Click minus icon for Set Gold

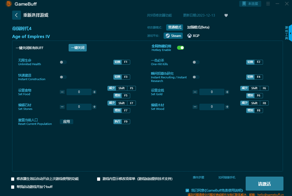click(195, 92)
